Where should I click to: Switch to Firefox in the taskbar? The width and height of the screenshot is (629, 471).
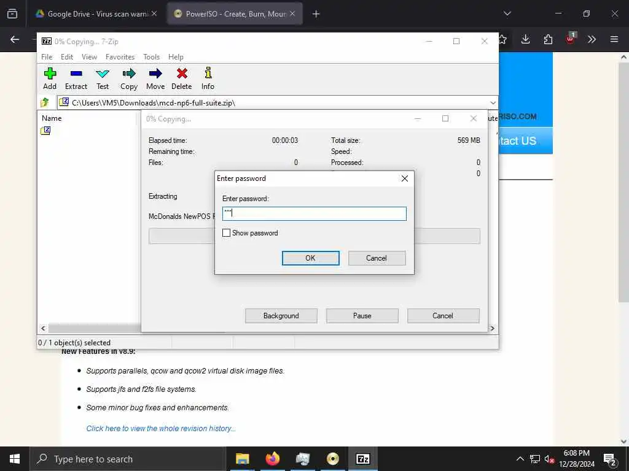coord(272,459)
